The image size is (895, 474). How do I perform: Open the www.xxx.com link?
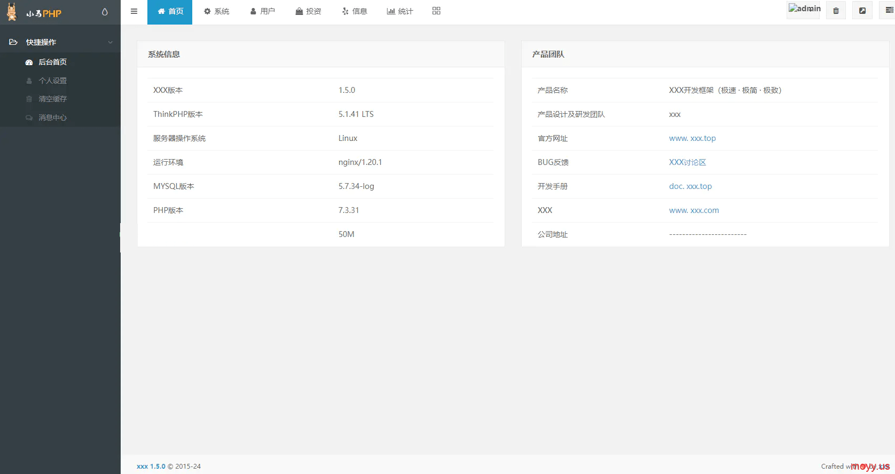[694, 210]
